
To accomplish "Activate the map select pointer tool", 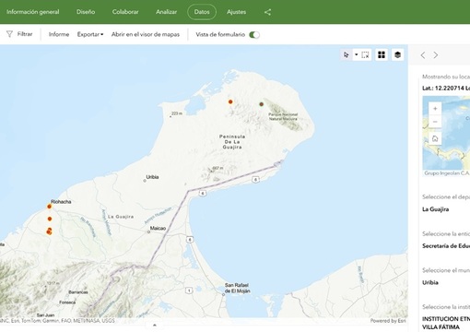I will (347, 55).
